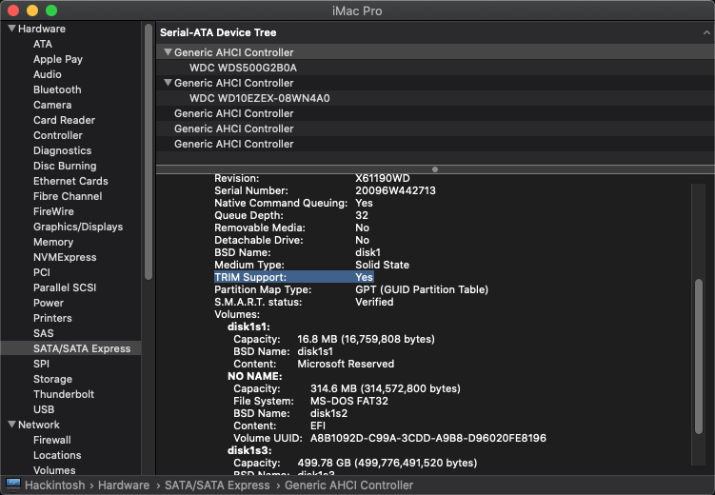715x495 pixels.
Task: Click the detail pane scrollbar thumb
Action: click(x=698, y=356)
